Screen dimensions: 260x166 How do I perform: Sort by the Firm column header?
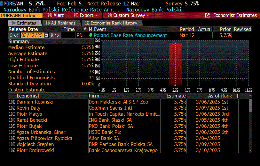tap(94, 96)
